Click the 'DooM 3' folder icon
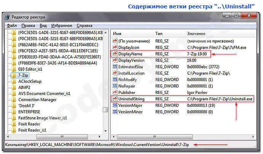The width and height of the screenshot is (263, 154). point(14,106)
